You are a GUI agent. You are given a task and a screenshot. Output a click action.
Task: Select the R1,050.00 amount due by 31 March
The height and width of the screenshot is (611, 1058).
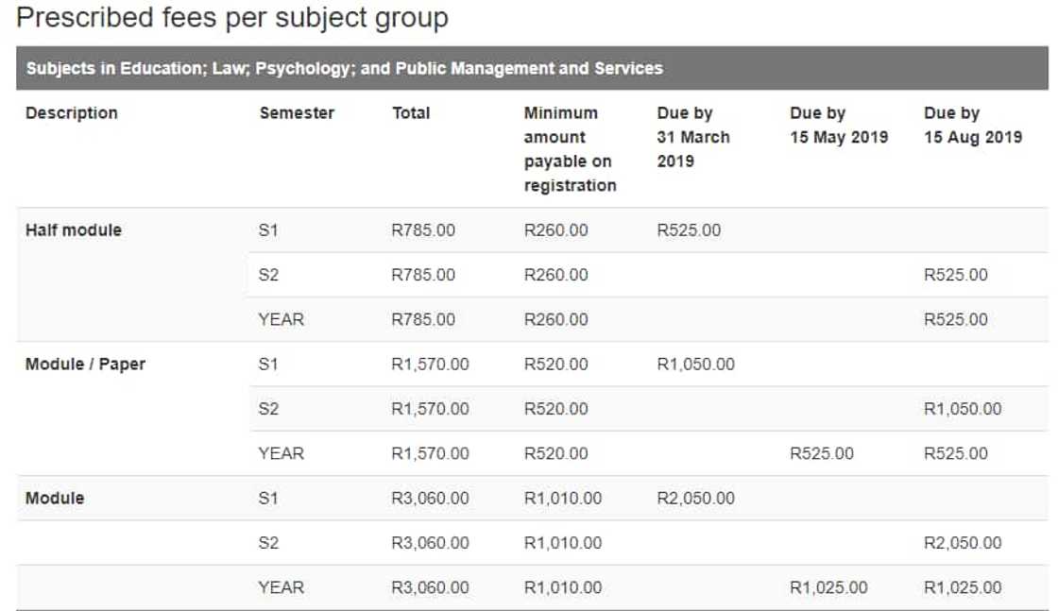tap(695, 365)
